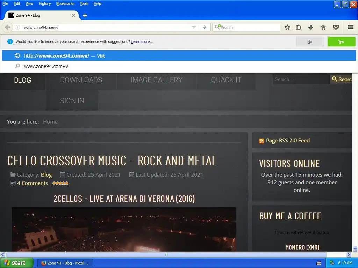Click the back arrow navigation button
This screenshot has width=358, height=268.
click(x=7, y=27)
